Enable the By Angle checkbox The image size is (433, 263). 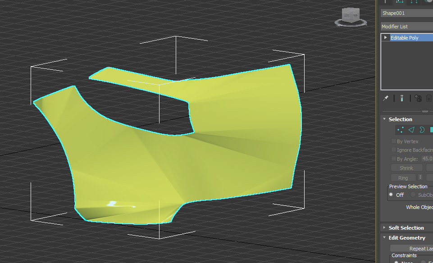[x=394, y=159]
